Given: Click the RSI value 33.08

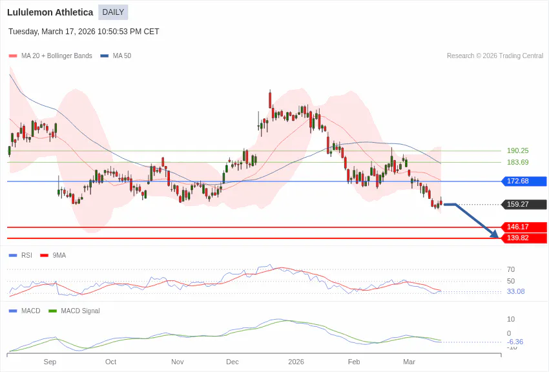Looking at the screenshot, I should tap(516, 291).
